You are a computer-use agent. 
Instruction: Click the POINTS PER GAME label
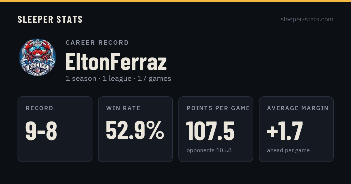218,108
